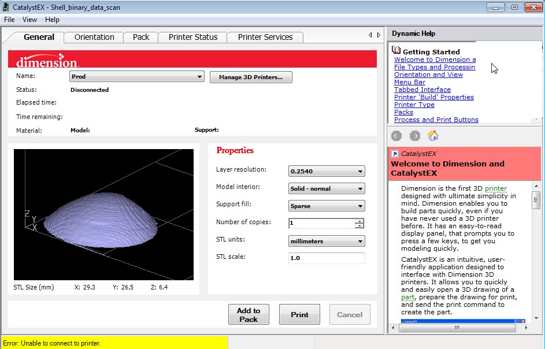The height and width of the screenshot is (349, 545).
Task: Open the STL units dropdown
Action: [327, 241]
